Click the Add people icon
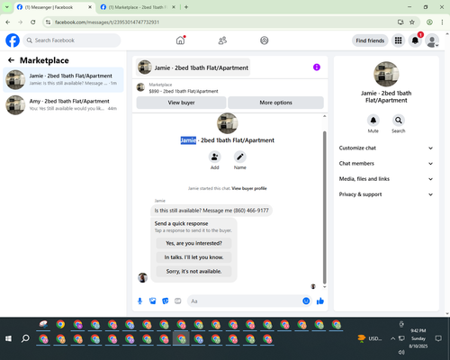The height and width of the screenshot is (360, 450). click(x=214, y=157)
